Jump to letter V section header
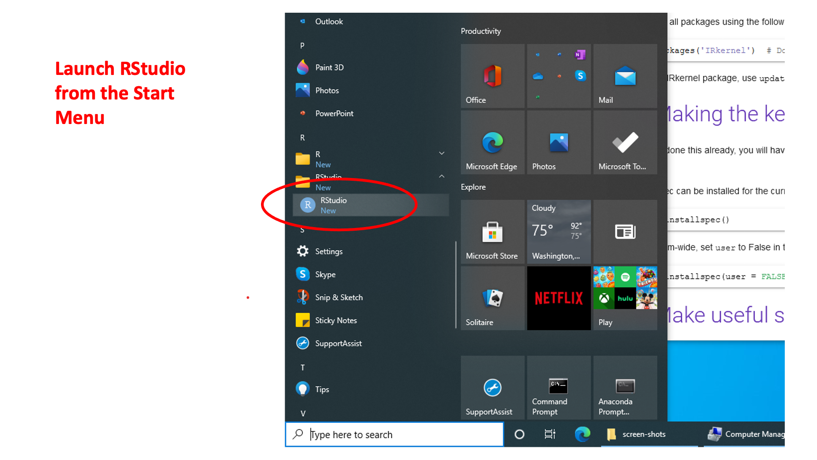 click(x=303, y=413)
